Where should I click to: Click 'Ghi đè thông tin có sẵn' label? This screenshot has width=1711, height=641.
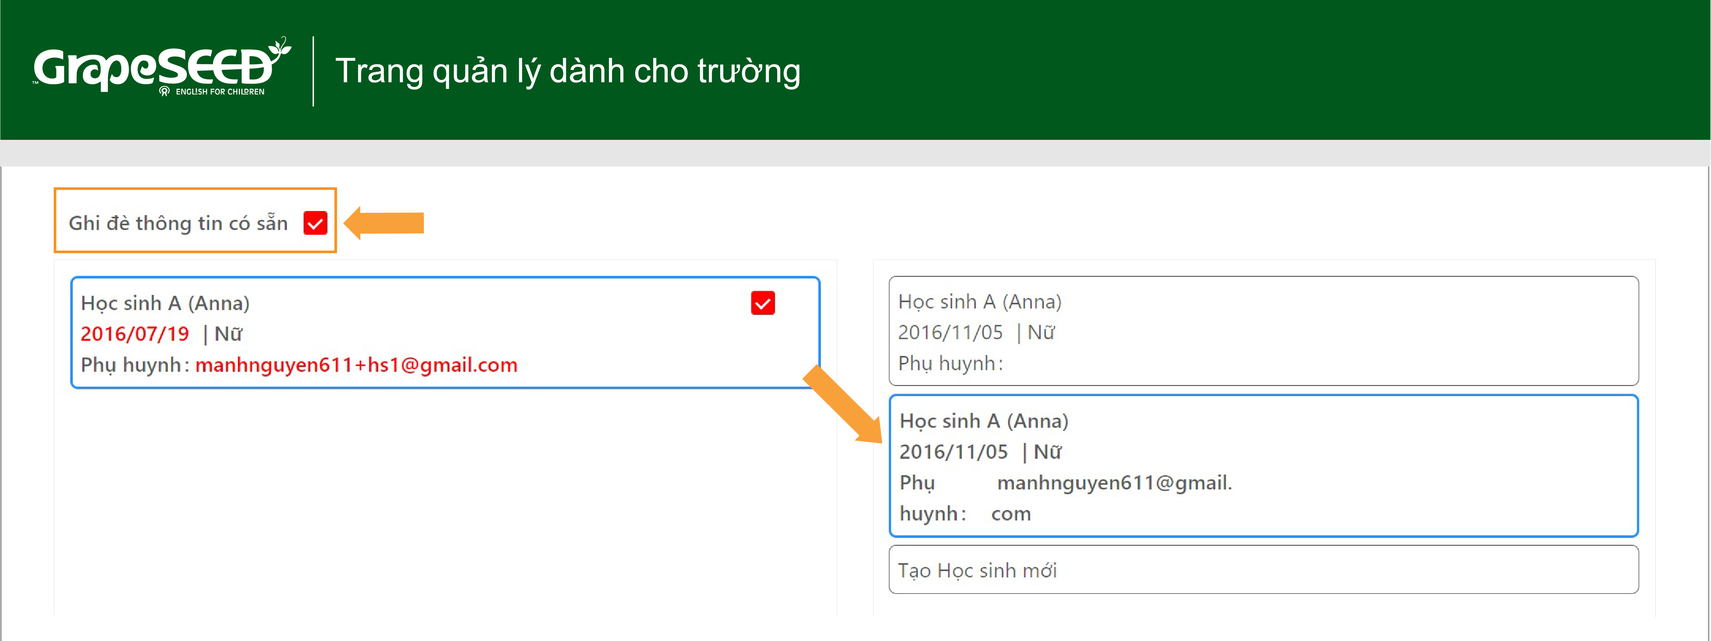[x=178, y=223]
